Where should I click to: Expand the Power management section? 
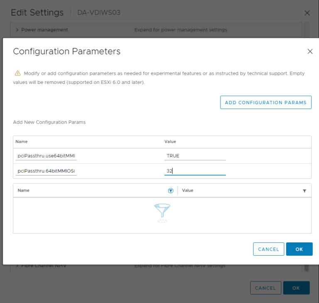tap(17, 30)
